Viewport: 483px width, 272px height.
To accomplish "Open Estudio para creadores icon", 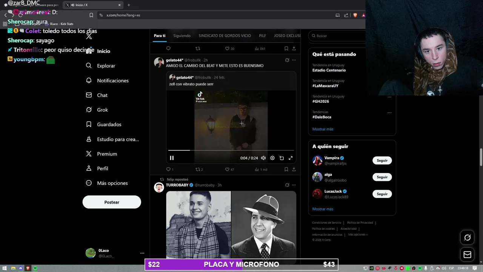I will [89, 139].
